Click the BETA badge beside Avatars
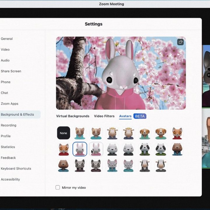The width and height of the screenshot is (210, 210). (140, 116)
